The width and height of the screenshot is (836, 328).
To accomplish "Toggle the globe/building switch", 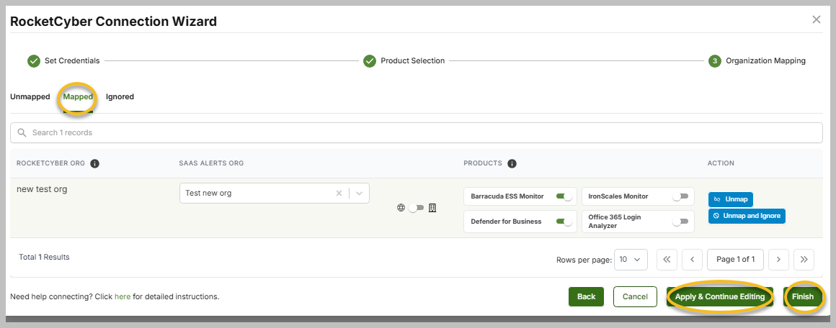I will tap(416, 208).
